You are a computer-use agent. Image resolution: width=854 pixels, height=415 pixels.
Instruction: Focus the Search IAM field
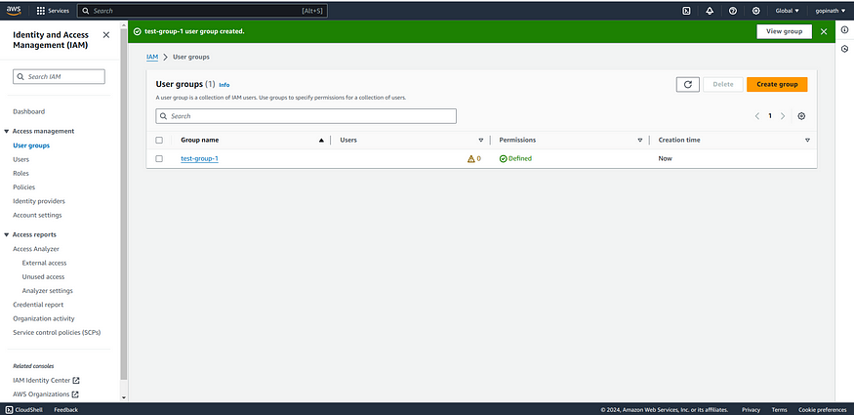coord(59,77)
